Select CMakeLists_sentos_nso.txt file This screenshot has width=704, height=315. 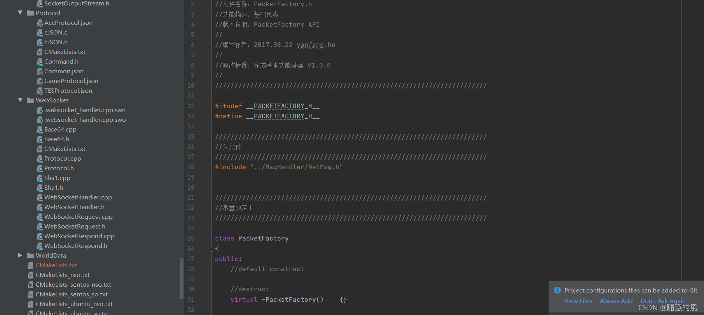73,285
